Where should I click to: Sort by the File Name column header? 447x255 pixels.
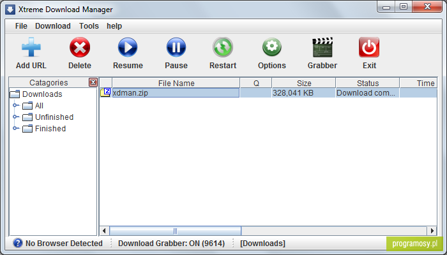click(176, 83)
